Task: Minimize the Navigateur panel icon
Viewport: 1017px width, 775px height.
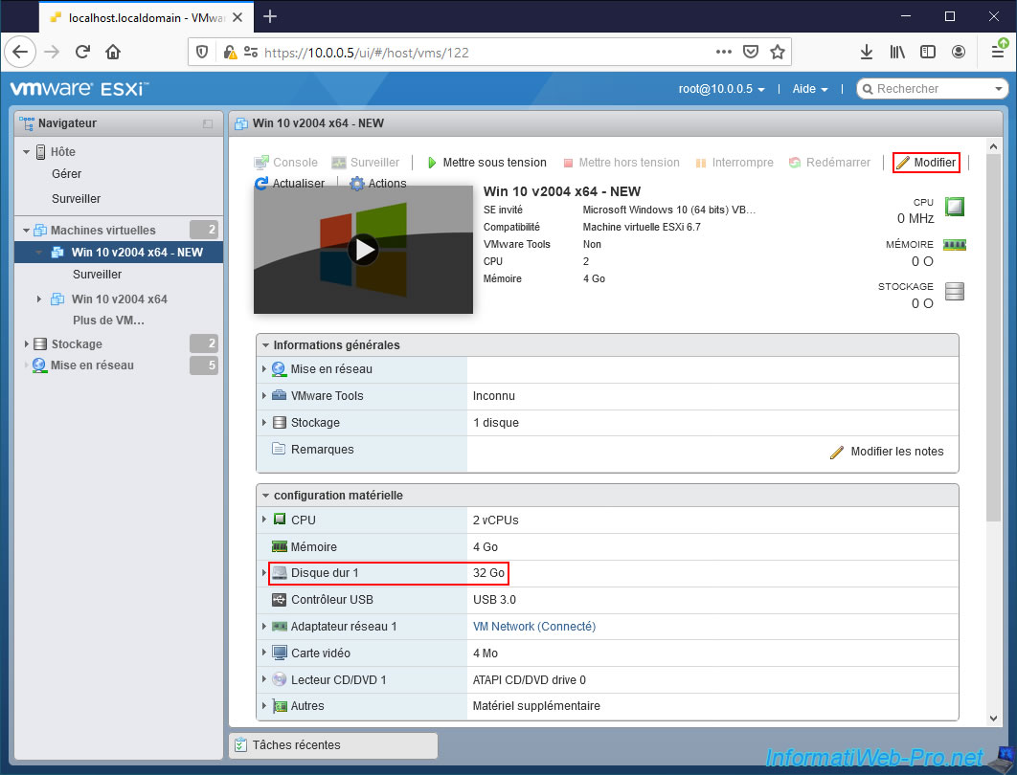Action: pos(208,123)
